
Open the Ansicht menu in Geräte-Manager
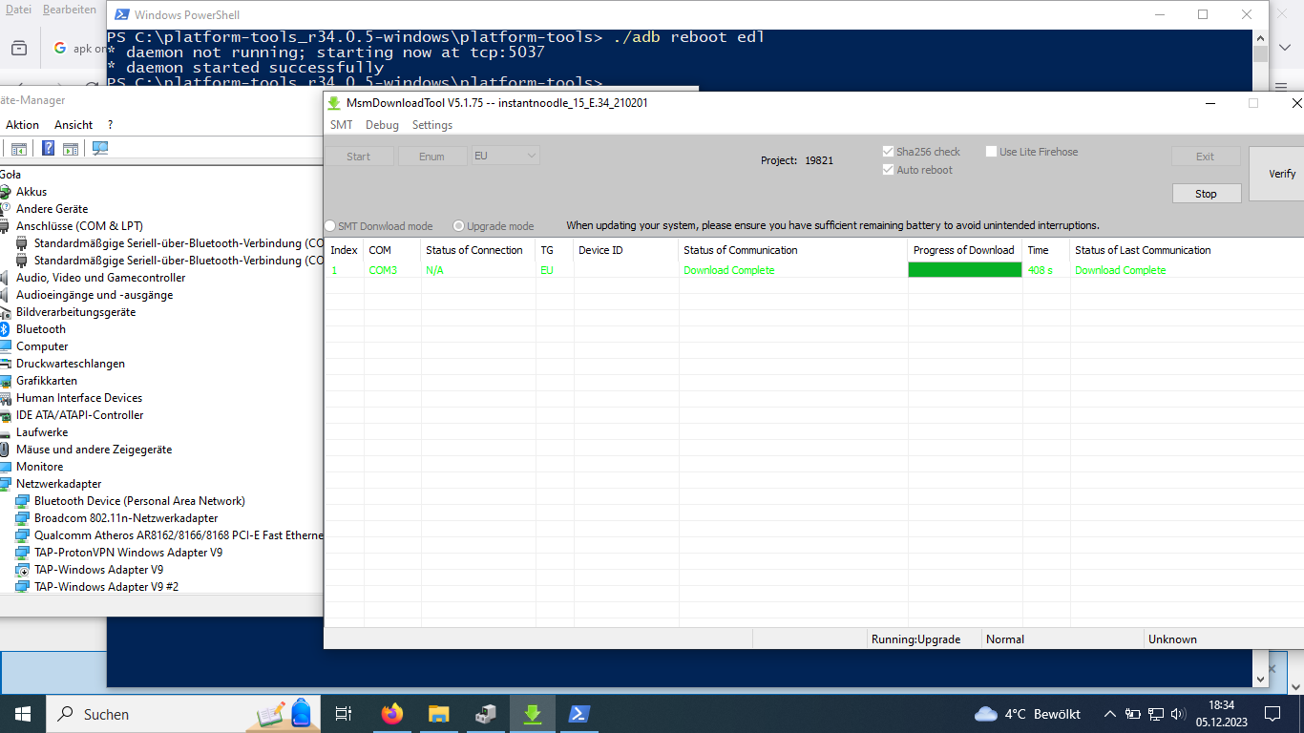pyautogui.click(x=74, y=125)
